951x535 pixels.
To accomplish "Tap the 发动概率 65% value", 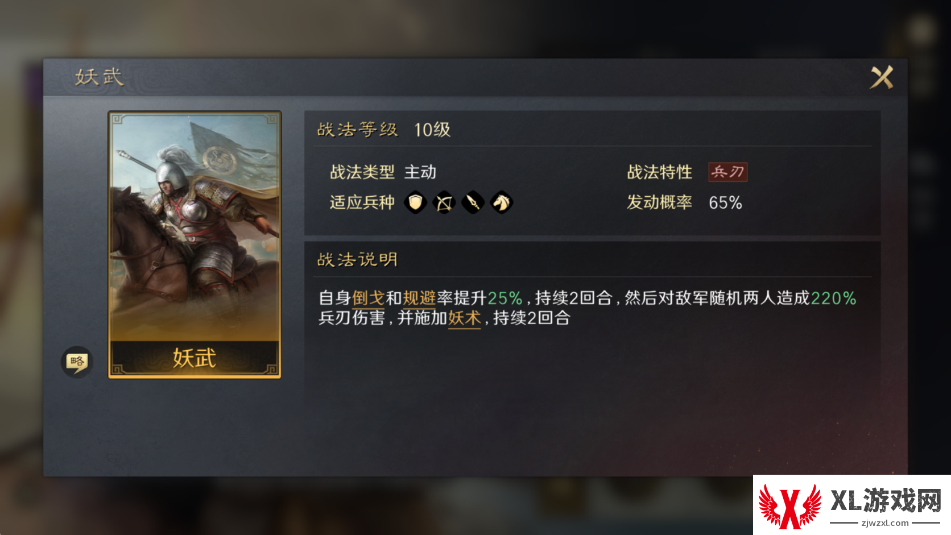I will tap(725, 202).
